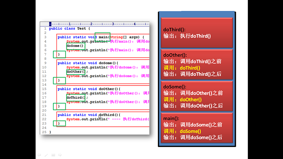The height and width of the screenshot is (159, 283).
Task: Click the main() stack frame box
Action: pyautogui.click(x=197, y=127)
